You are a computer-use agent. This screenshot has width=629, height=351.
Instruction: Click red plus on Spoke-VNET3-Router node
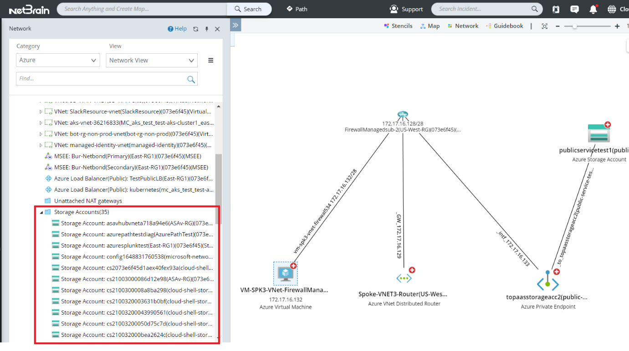[x=412, y=270]
